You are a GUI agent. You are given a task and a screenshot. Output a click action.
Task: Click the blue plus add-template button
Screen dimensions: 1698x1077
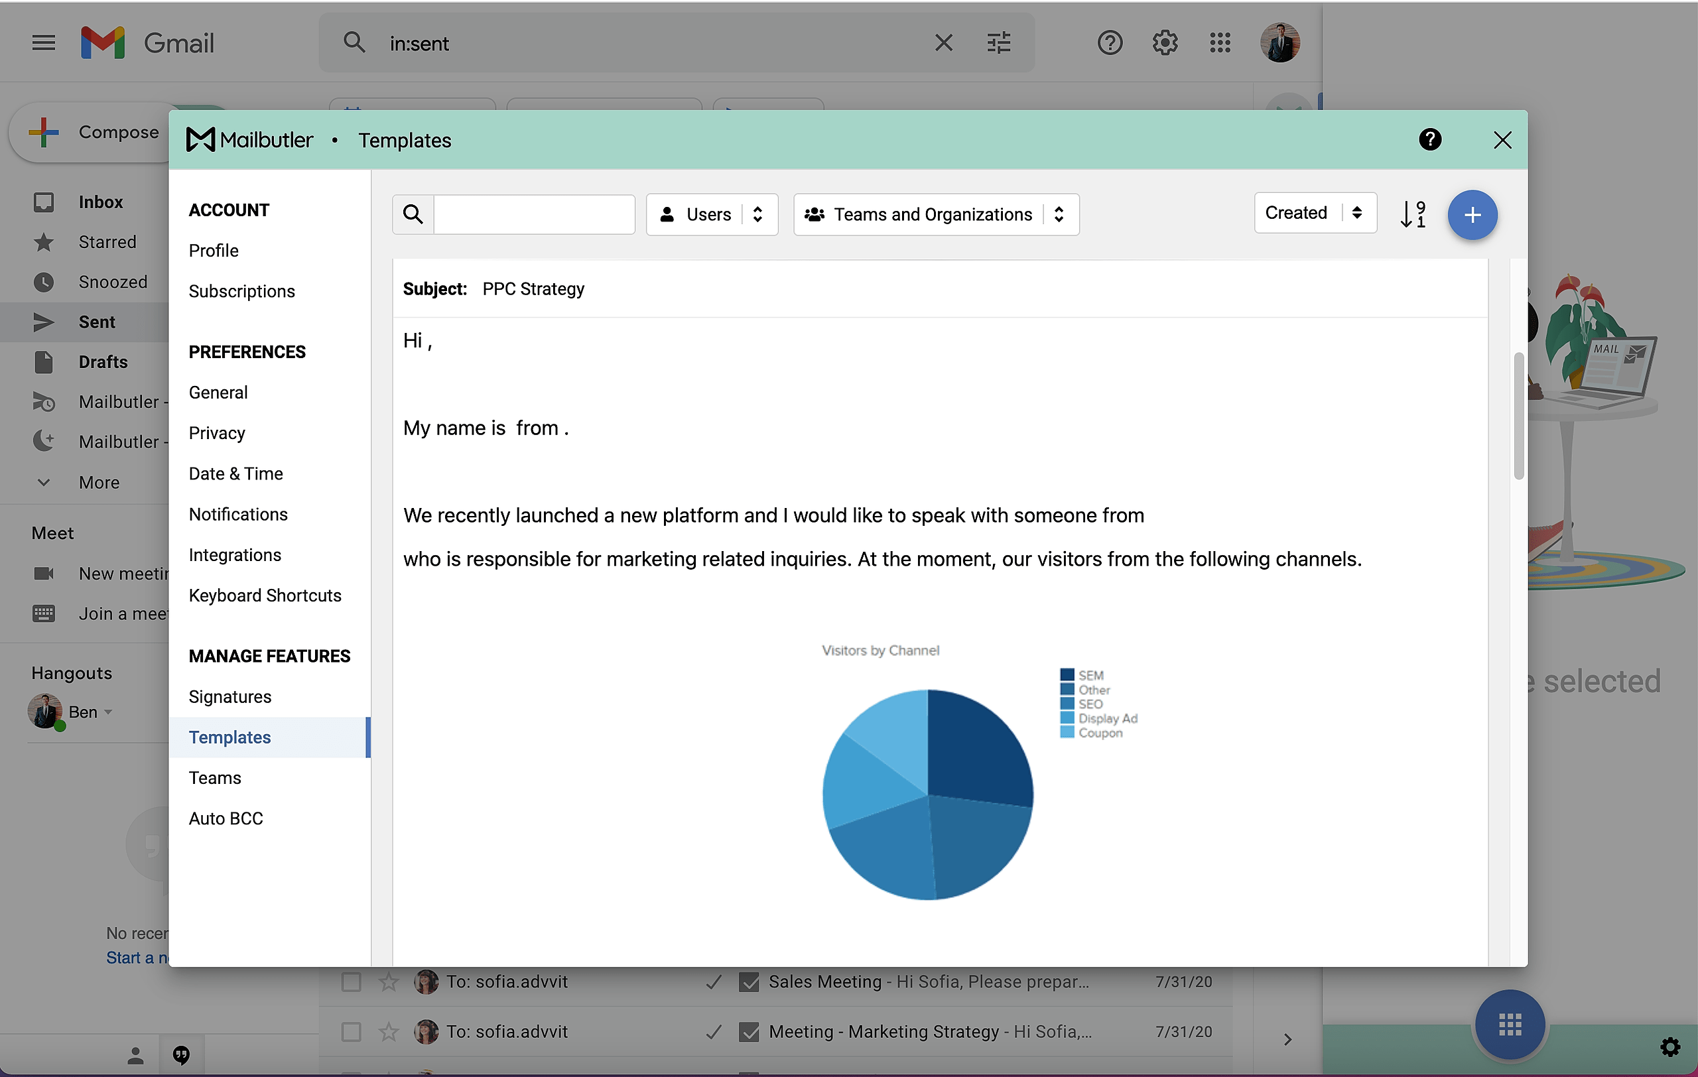1472,215
